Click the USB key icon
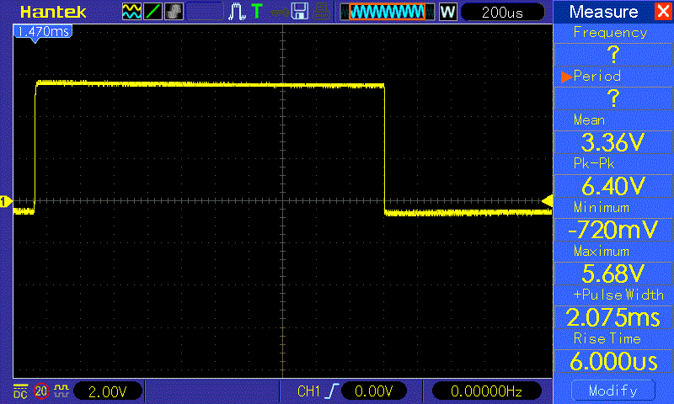Screen dimensions: 674x404 tap(323, 12)
